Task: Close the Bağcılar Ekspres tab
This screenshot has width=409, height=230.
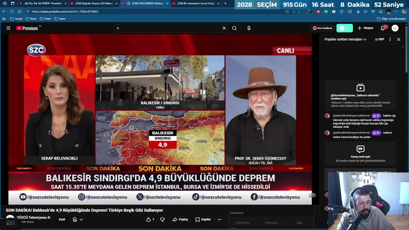Action: [x=116, y=3]
